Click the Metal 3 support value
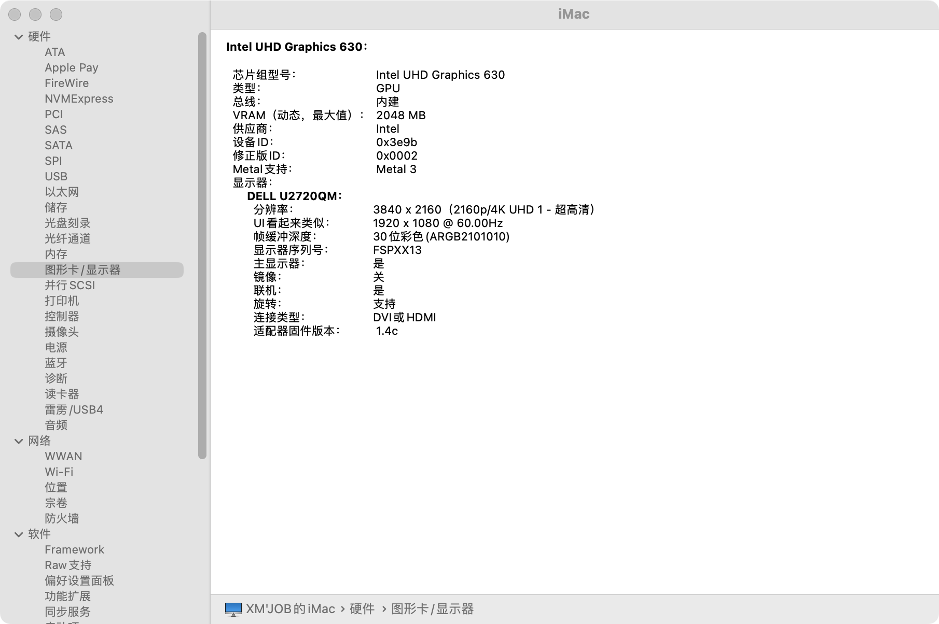This screenshot has height=624, width=939. [x=396, y=169]
